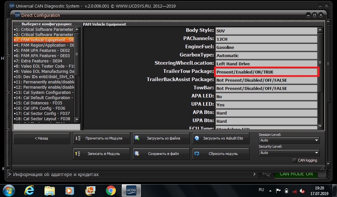Click the 'Загрузить из Asbuilt Etis' globe icon
Viewport: 337px width, 197px height.
coord(197,138)
